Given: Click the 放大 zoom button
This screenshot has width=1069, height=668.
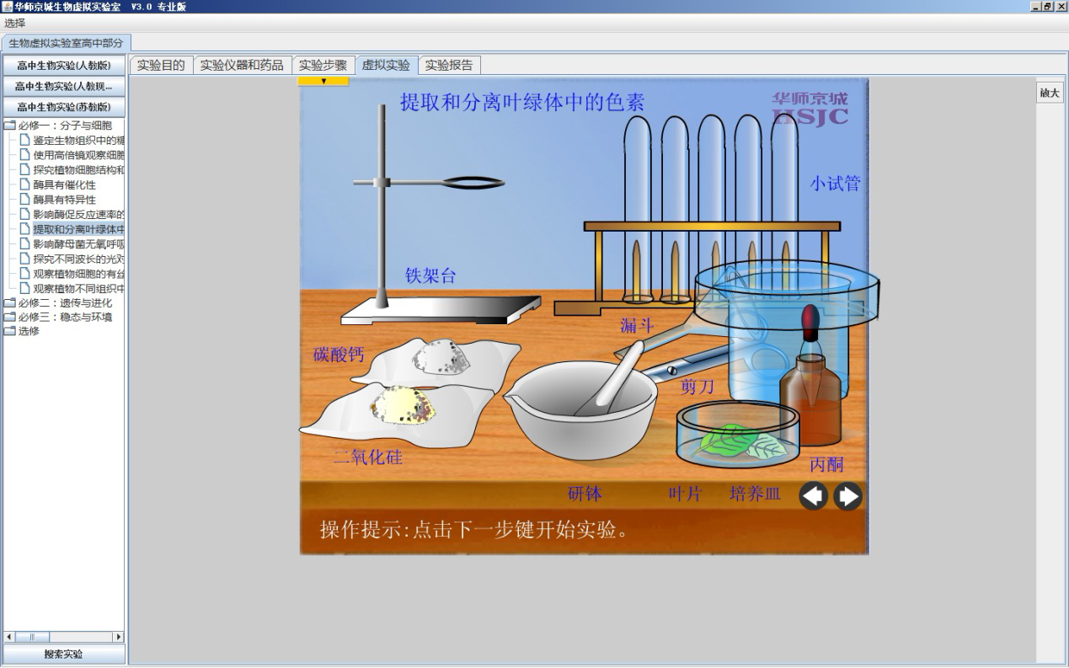Looking at the screenshot, I should [x=1050, y=94].
